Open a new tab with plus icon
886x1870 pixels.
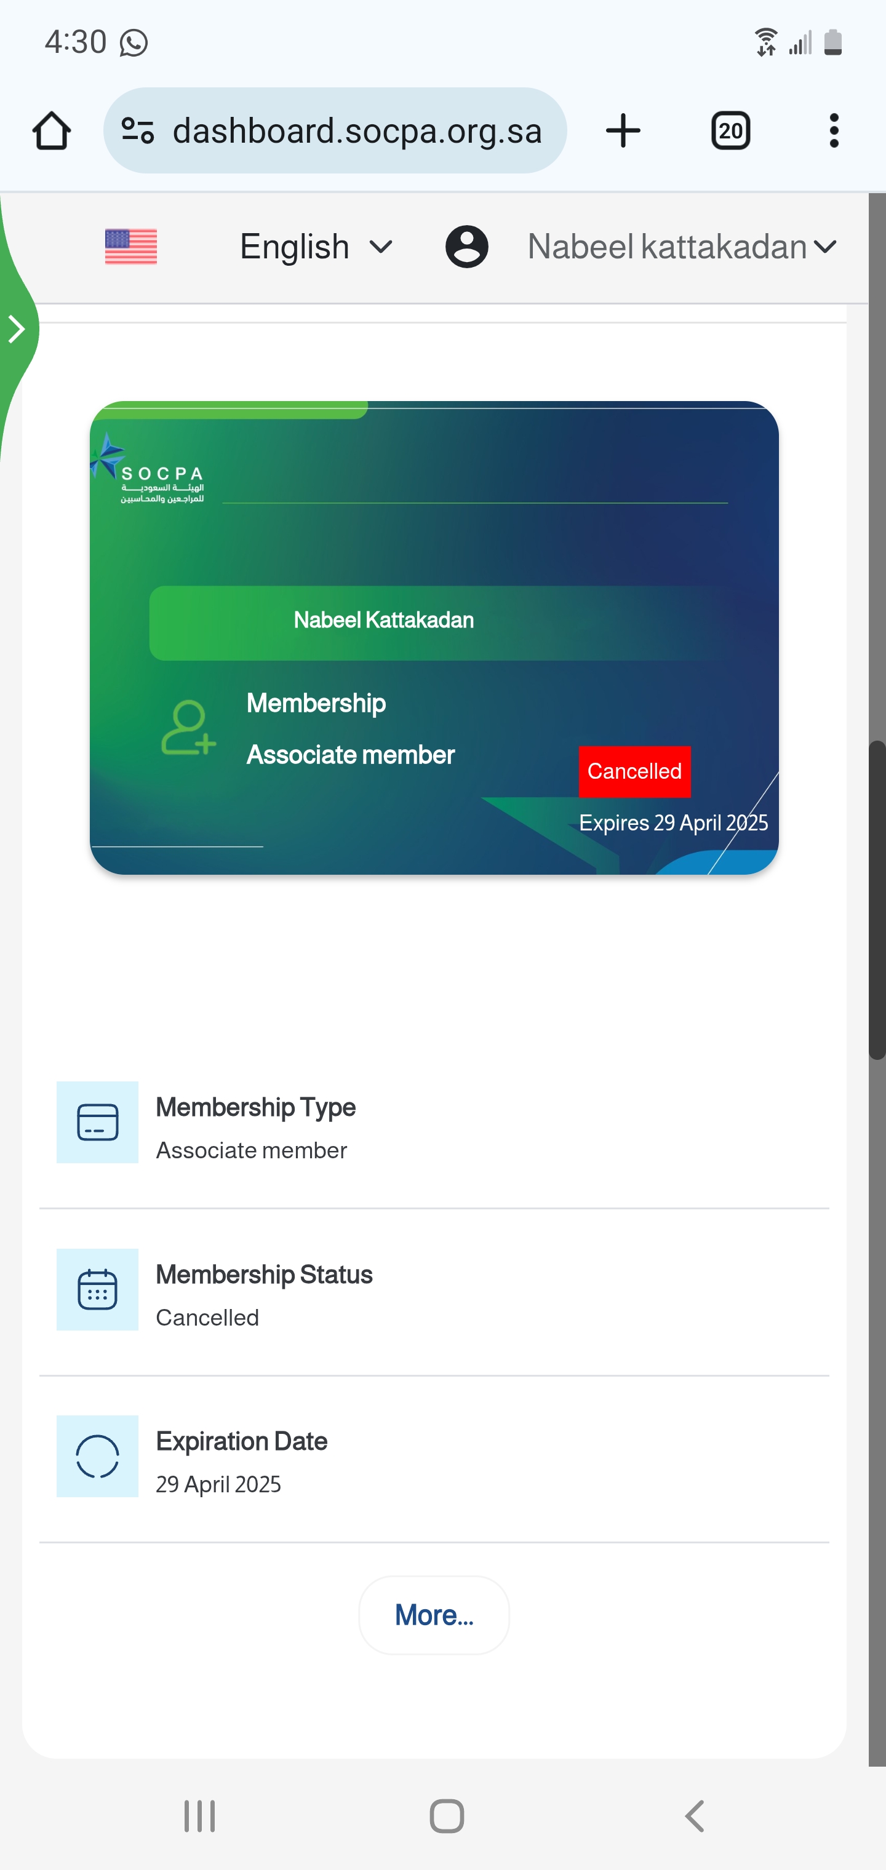(623, 130)
